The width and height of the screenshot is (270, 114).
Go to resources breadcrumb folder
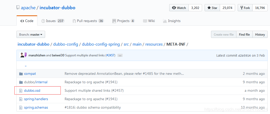(154, 44)
